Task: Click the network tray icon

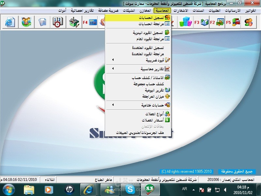Action: (x=217, y=190)
